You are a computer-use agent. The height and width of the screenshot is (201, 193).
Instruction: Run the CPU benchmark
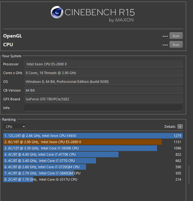pyautogui.click(x=176, y=44)
